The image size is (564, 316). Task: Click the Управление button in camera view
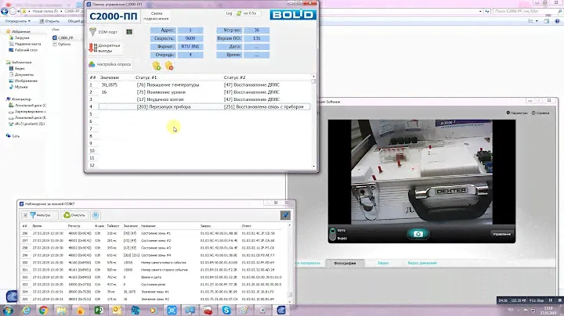coord(501,234)
